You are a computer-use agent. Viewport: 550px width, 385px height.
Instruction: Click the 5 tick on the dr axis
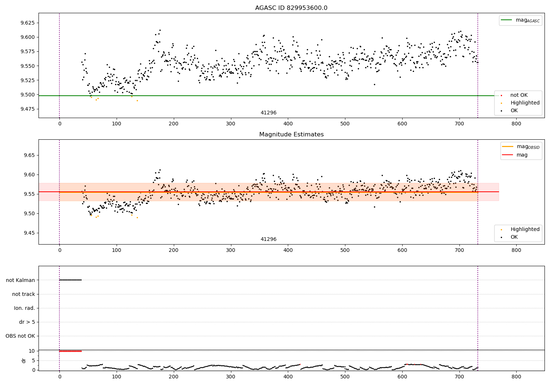point(33,361)
